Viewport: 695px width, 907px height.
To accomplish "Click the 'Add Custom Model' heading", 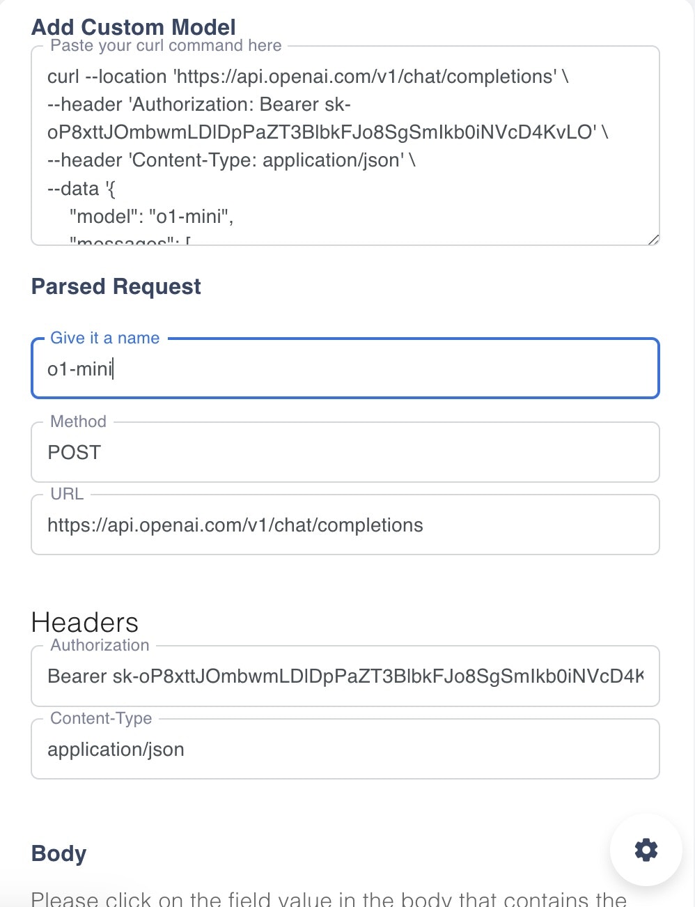I will point(134,27).
